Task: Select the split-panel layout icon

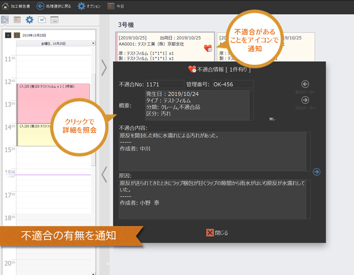Action: coord(55,20)
